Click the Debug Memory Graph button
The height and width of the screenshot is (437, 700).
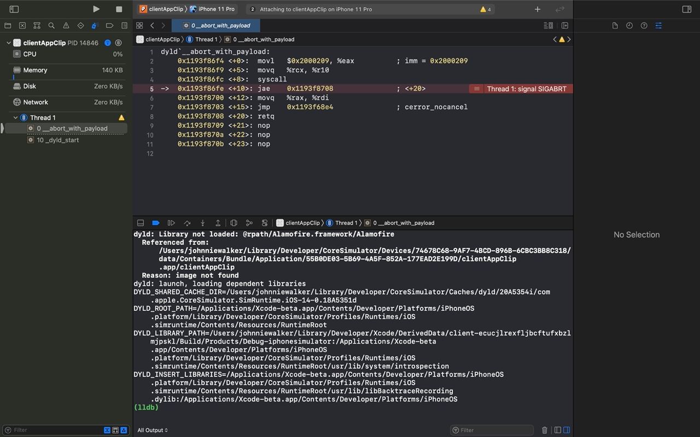tap(249, 223)
